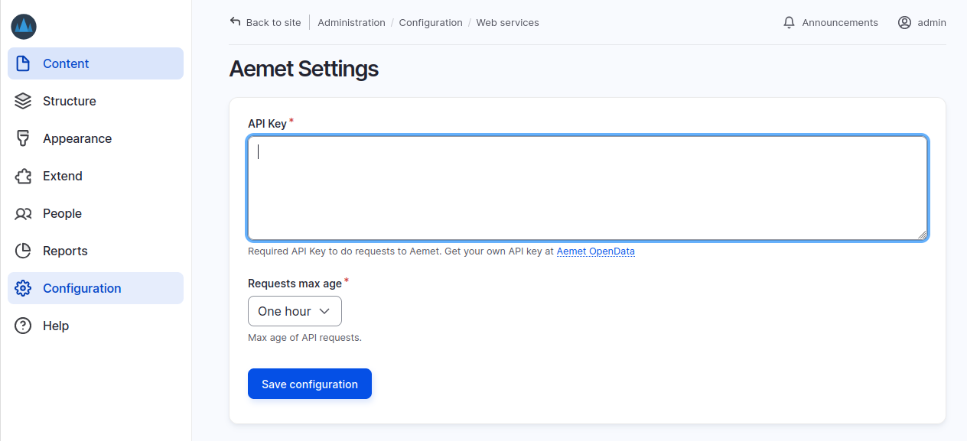The height and width of the screenshot is (441, 967).
Task: Open the People section
Action: tap(96, 213)
